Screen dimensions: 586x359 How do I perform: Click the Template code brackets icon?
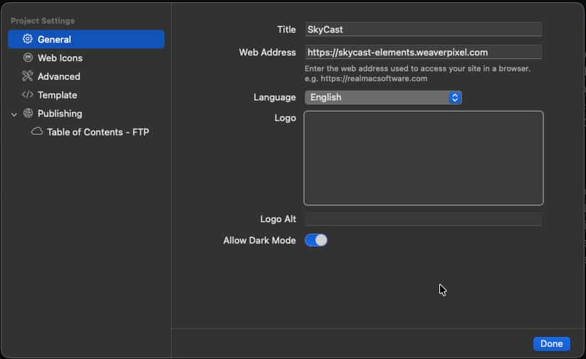coord(28,95)
